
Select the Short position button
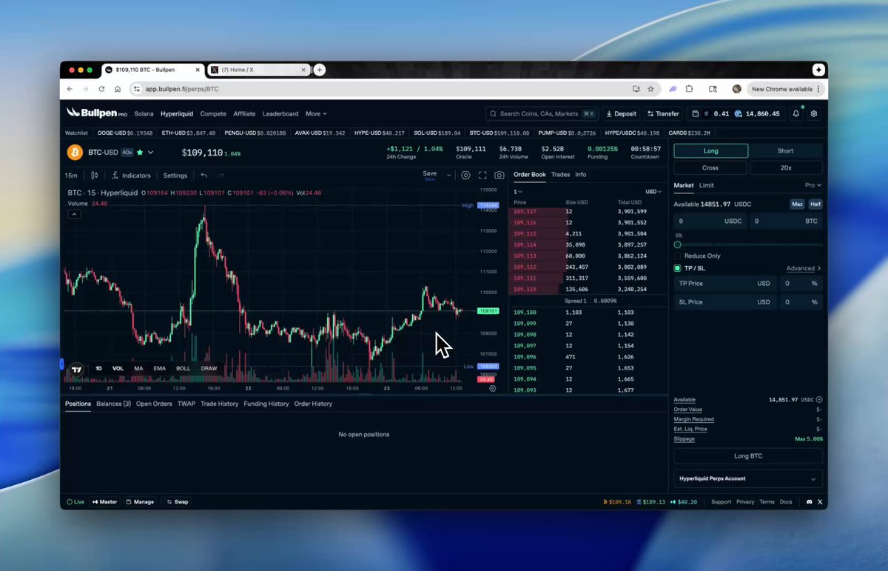(784, 150)
